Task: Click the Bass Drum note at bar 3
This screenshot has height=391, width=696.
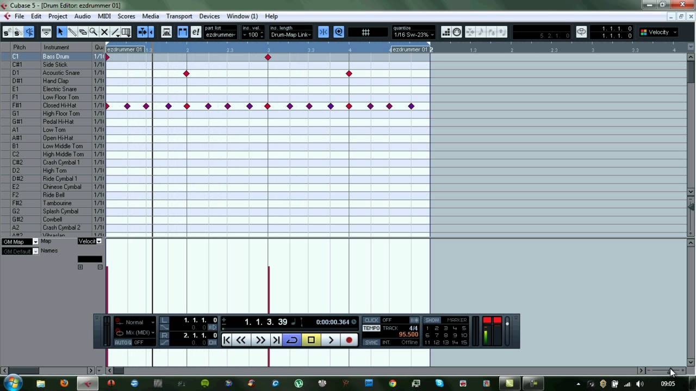Action: [x=268, y=57]
